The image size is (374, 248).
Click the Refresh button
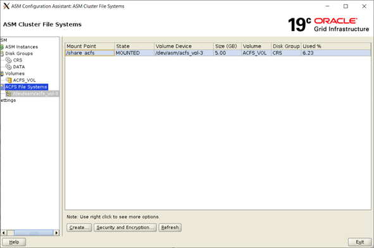tap(170, 228)
